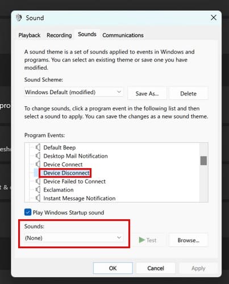Viewport: 229px width, 284px height.
Task: Click the speaker icon beside Device Connect
Action: 38,164
